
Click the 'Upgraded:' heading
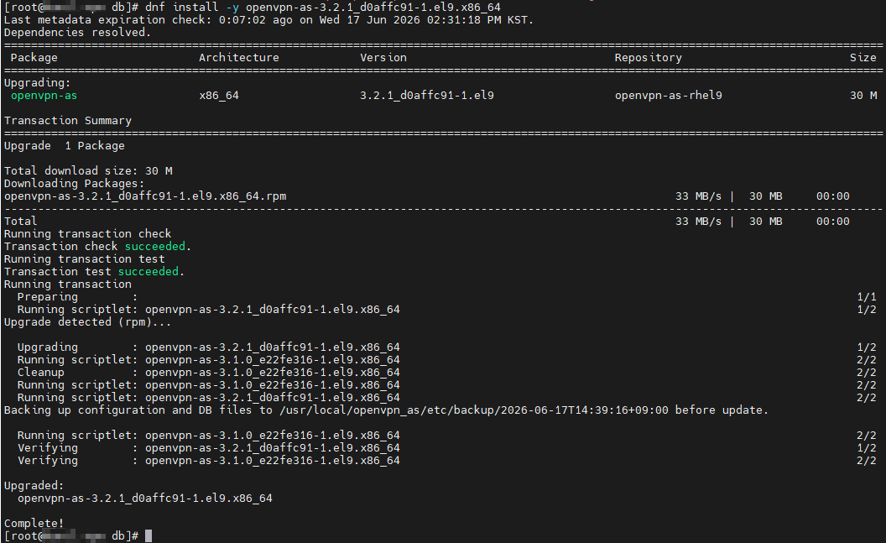point(34,486)
